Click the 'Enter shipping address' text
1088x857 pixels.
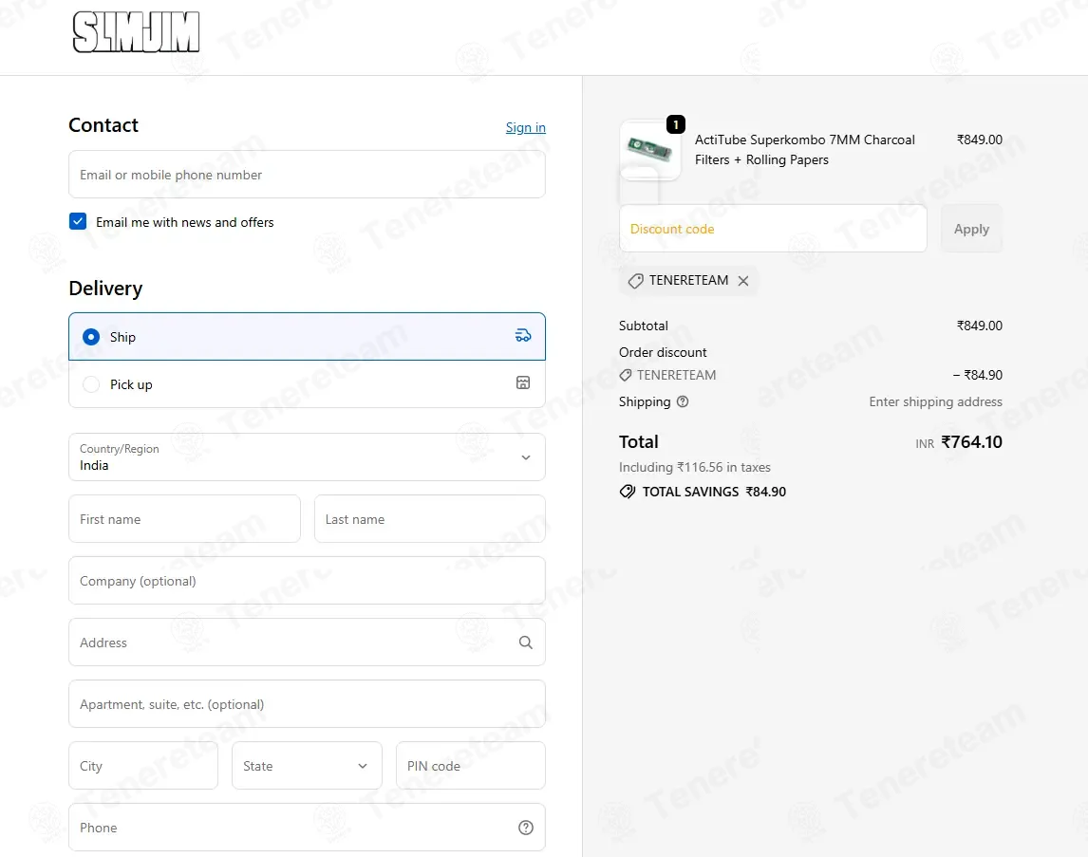point(935,401)
